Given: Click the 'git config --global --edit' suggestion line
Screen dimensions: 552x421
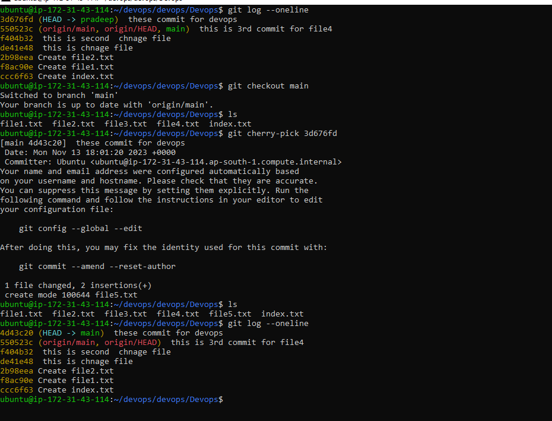Looking at the screenshot, I should click(x=81, y=228).
